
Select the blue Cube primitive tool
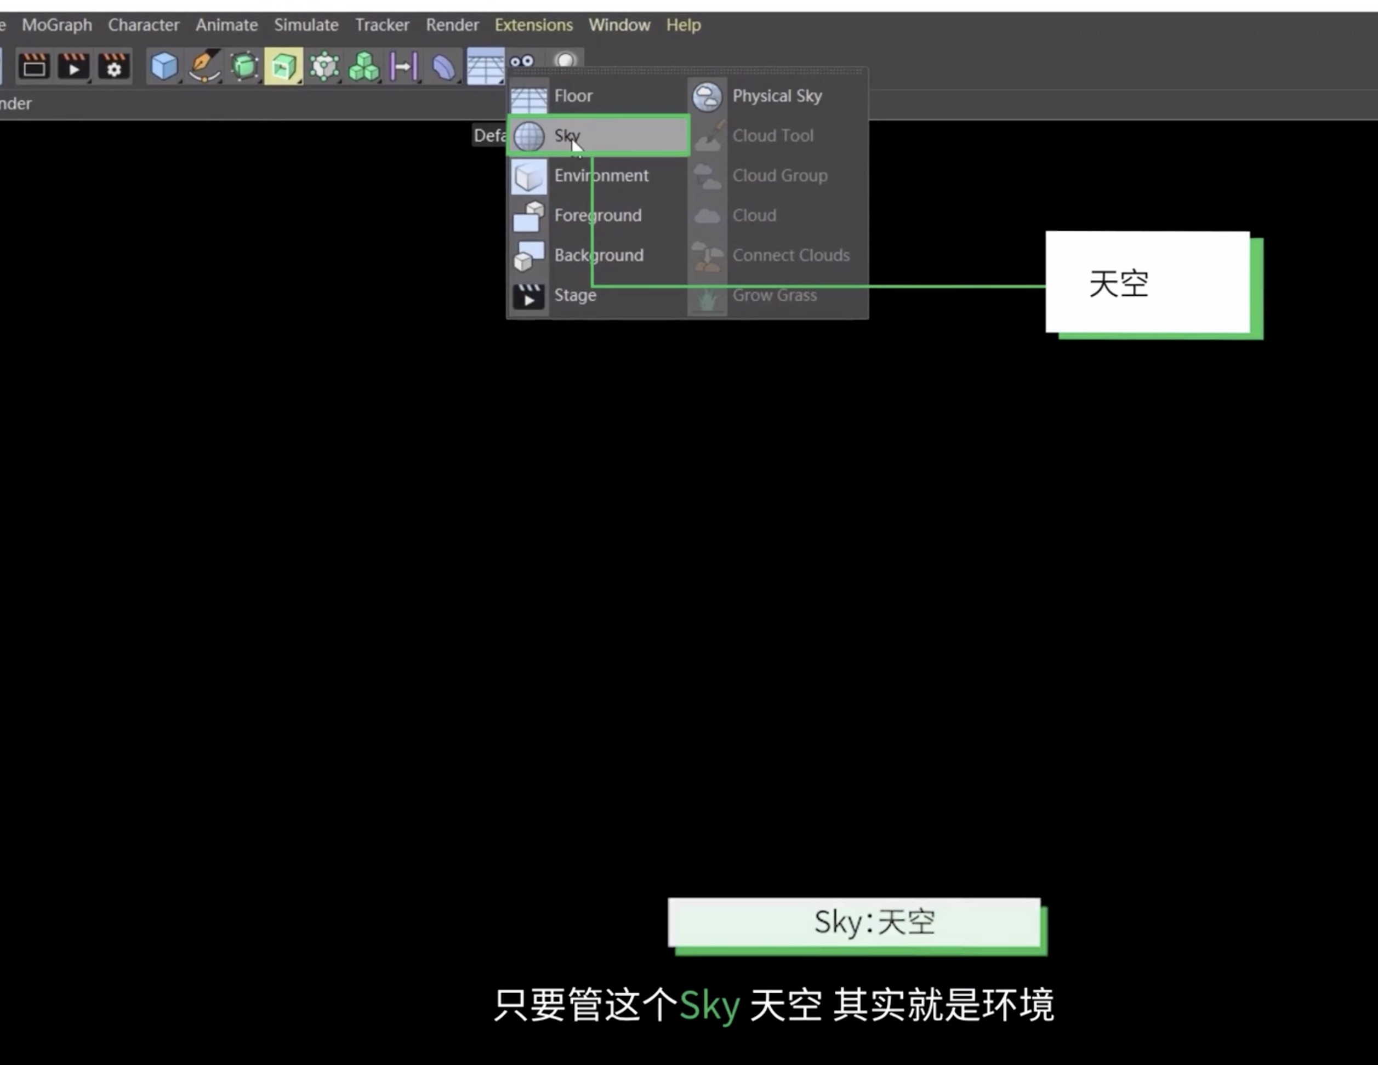pyautogui.click(x=164, y=66)
